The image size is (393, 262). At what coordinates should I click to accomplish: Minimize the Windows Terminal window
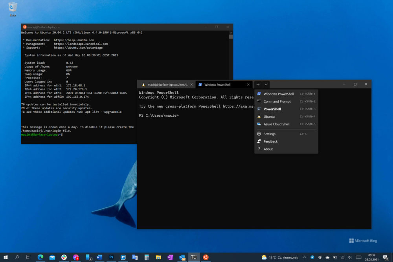(344, 84)
